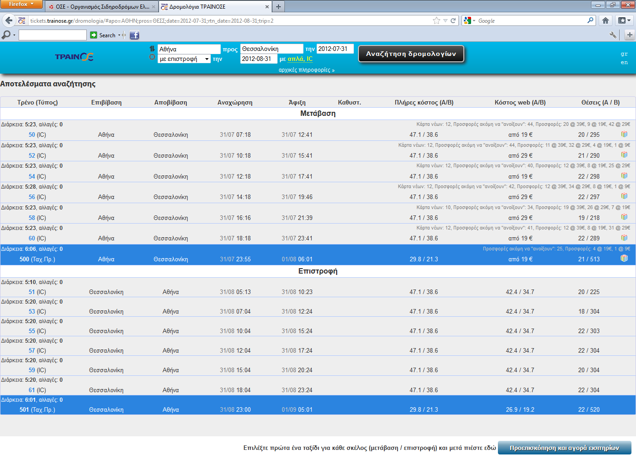The image size is (636, 459).
Task: Select the Δρομολόγια ΤΡΑΙΝΟΣΕ tab
Action: [x=215, y=7]
